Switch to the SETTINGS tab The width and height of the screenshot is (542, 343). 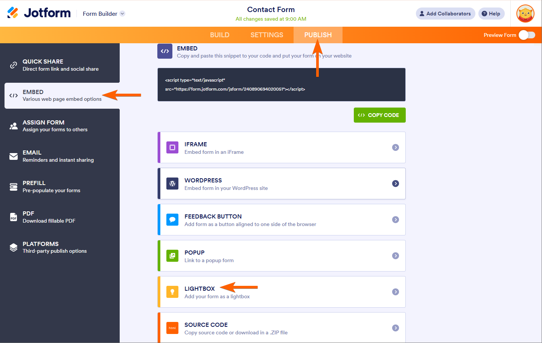[267, 35]
